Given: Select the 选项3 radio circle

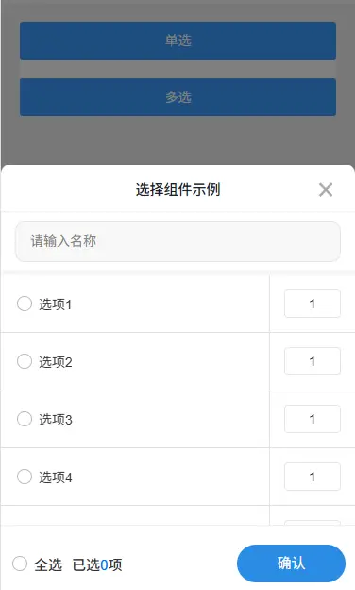Looking at the screenshot, I should tap(25, 419).
